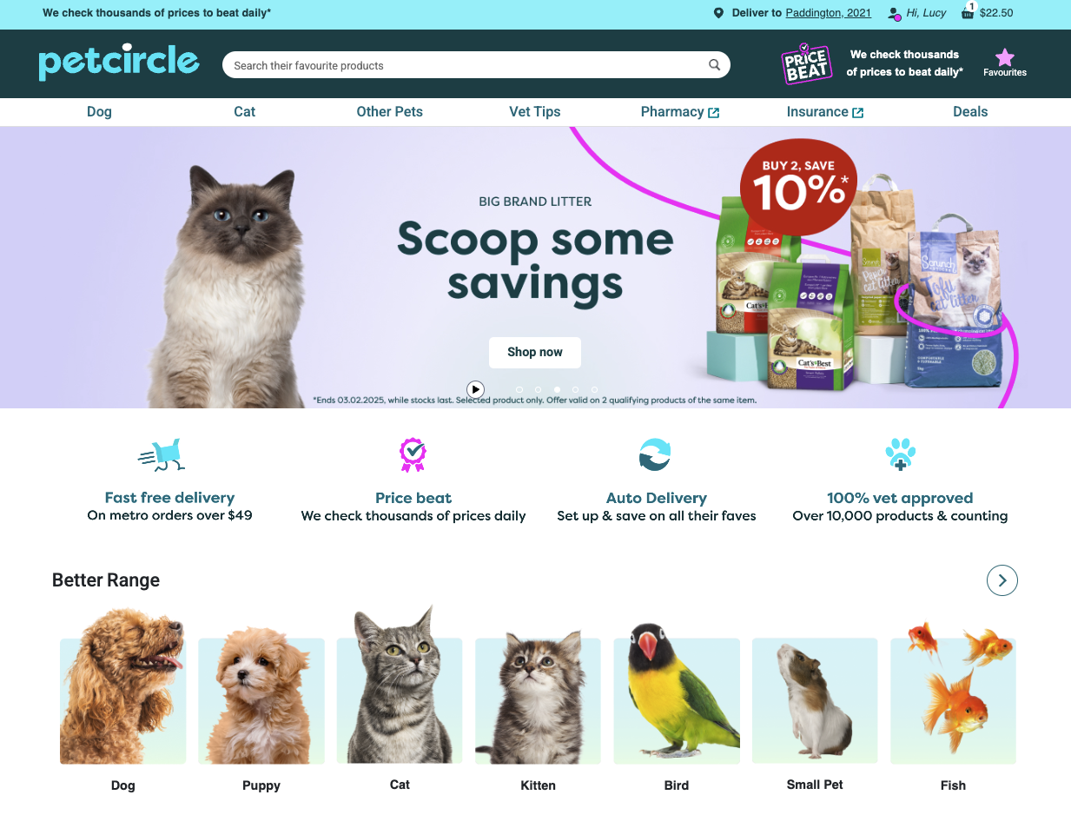Open the Other Pets menu
This screenshot has height=828, width=1071.
(390, 112)
